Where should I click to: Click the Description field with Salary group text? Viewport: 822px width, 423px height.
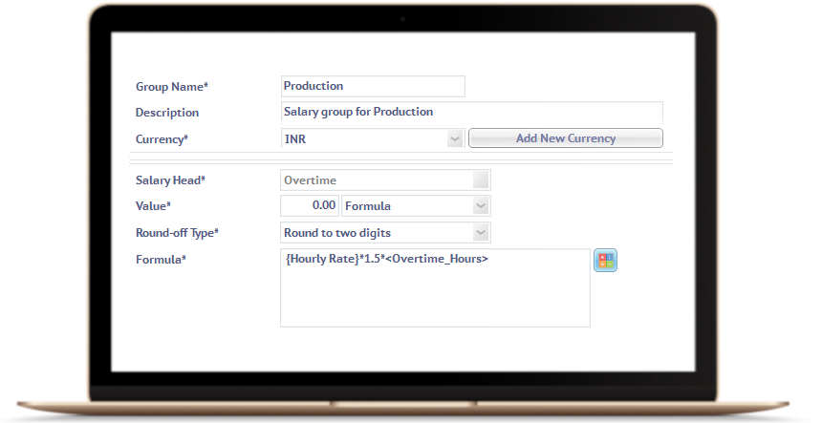coord(472,112)
